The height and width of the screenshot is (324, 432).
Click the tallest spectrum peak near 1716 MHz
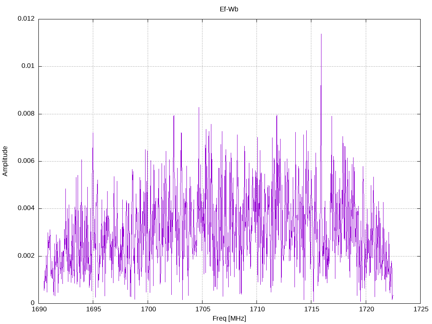(x=321, y=35)
